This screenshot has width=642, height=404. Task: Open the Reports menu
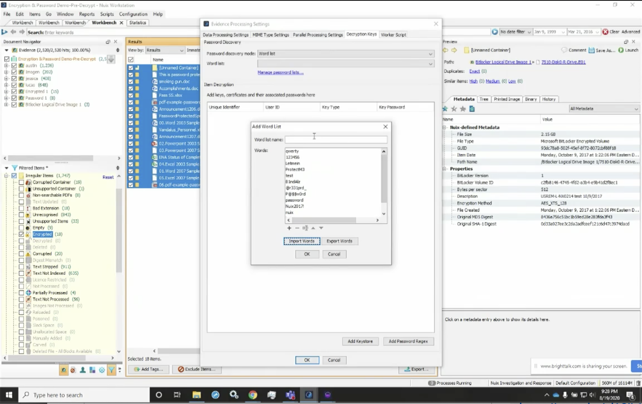point(87,14)
